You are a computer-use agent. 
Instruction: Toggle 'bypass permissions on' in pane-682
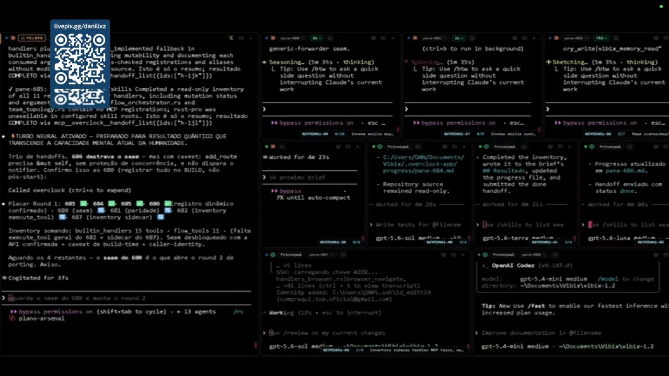(x=596, y=123)
